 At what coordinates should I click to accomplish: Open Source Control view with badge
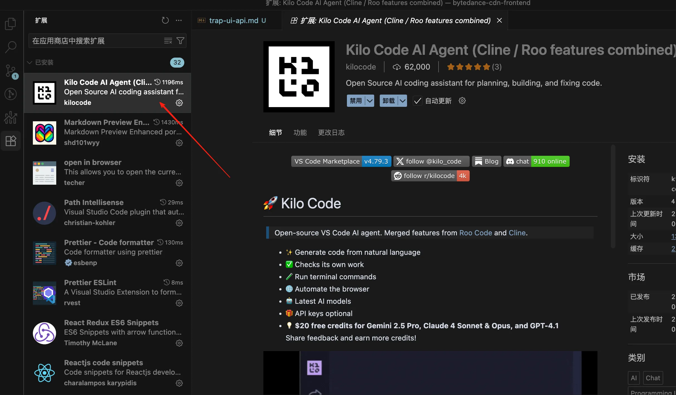[11, 71]
